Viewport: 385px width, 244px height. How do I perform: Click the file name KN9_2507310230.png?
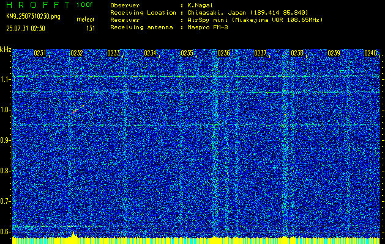pyautogui.click(x=33, y=16)
